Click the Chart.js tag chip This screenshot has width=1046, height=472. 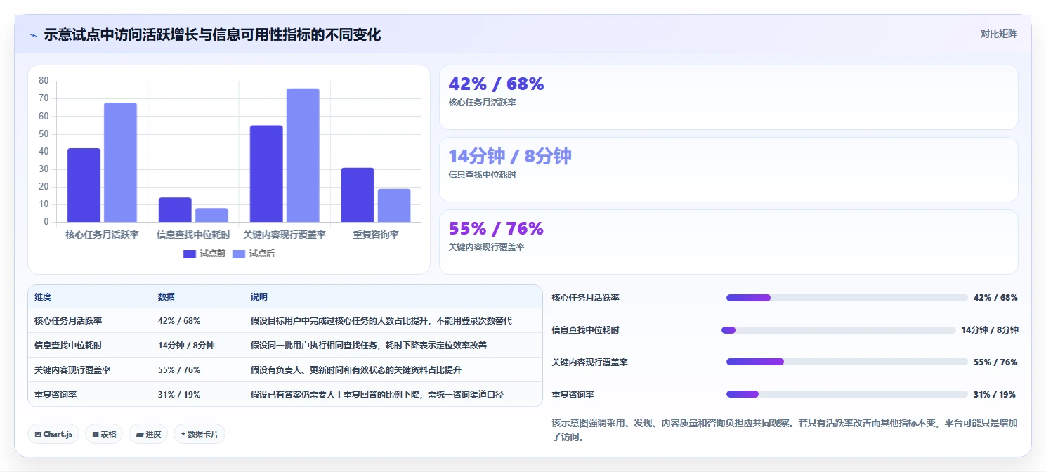point(53,434)
